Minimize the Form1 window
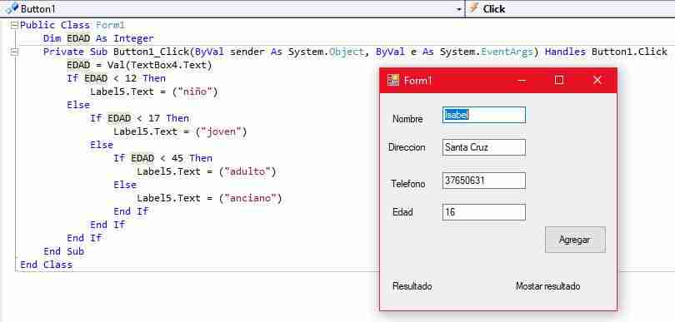This screenshot has height=322, width=675. [x=522, y=80]
